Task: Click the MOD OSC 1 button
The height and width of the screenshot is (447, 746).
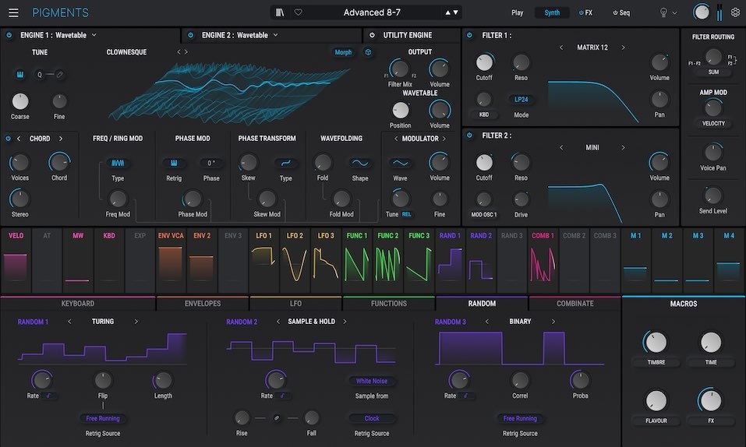Action: tap(484, 214)
